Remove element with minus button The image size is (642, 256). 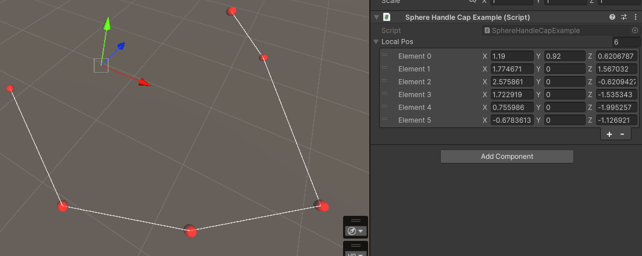coord(622,134)
